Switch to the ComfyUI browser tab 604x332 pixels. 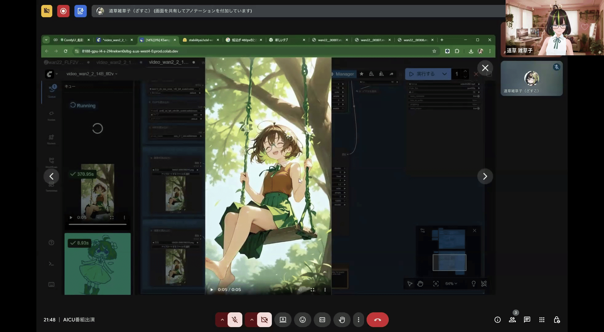(x=73, y=40)
